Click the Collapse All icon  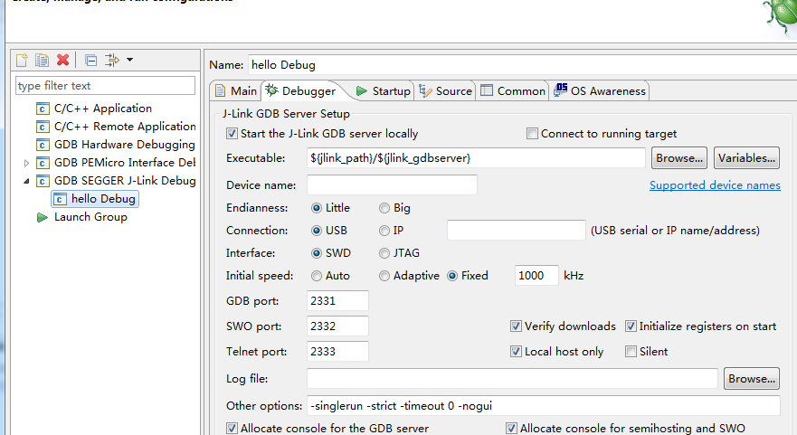point(90,60)
